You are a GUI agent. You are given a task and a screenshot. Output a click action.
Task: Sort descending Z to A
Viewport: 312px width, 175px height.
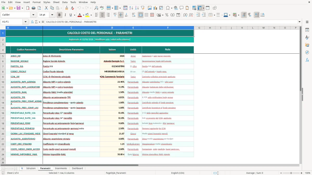coord(137,8)
